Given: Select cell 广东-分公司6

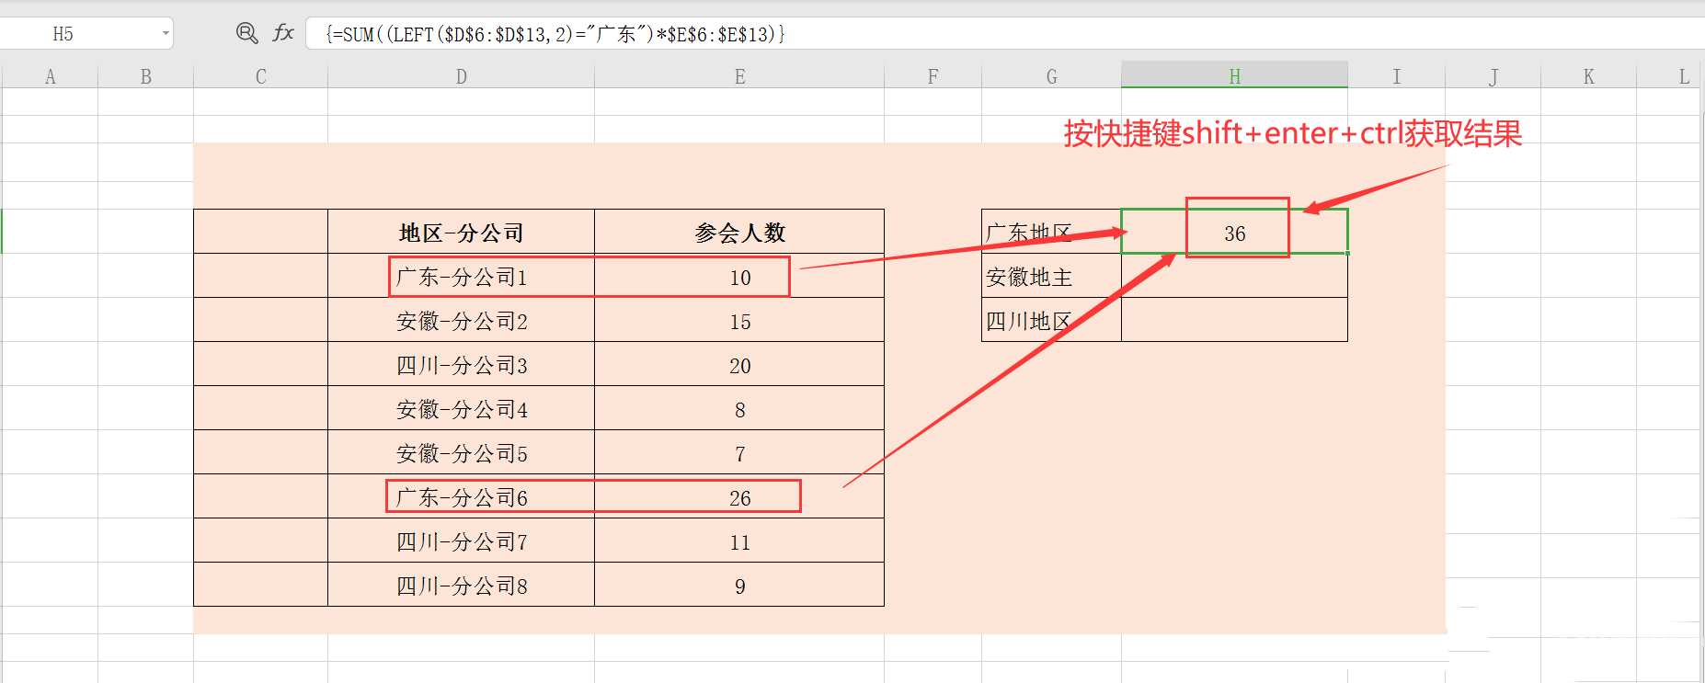Looking at the screenshot, I should 461,496.
